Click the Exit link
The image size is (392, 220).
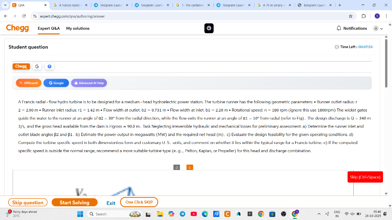coord(111,203)
